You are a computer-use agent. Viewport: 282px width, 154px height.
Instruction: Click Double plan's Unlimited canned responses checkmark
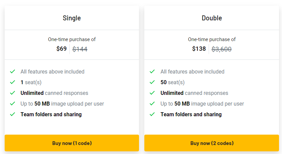pyautogui.click(x=152, y=93)
